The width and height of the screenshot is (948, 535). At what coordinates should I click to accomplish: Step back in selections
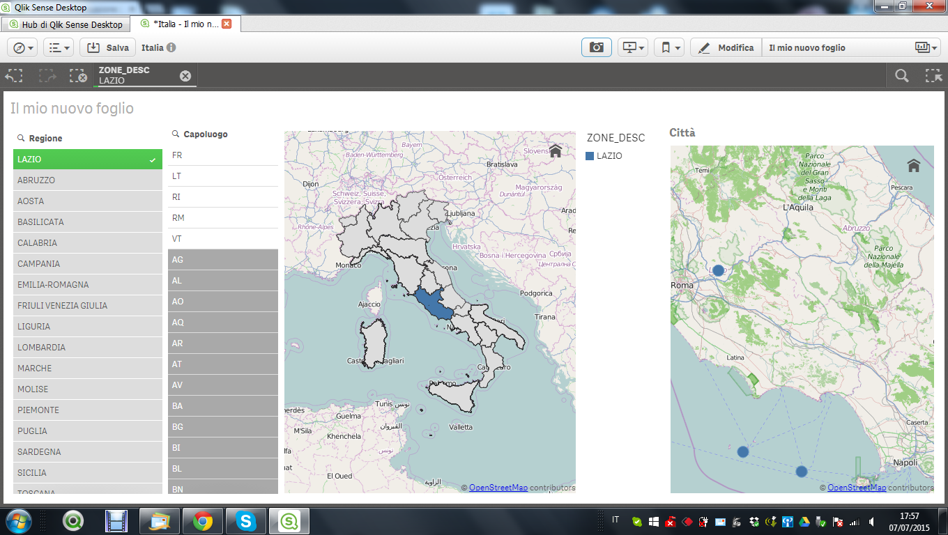point(14,76)
